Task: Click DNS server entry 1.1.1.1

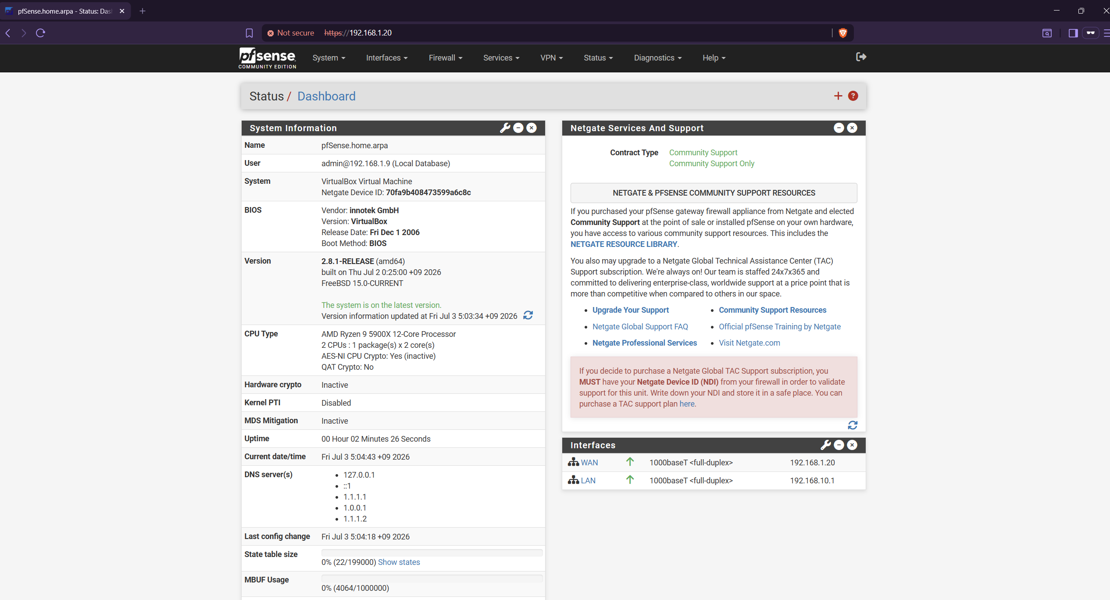Action: pyautogui.click(x=355, y=497)
